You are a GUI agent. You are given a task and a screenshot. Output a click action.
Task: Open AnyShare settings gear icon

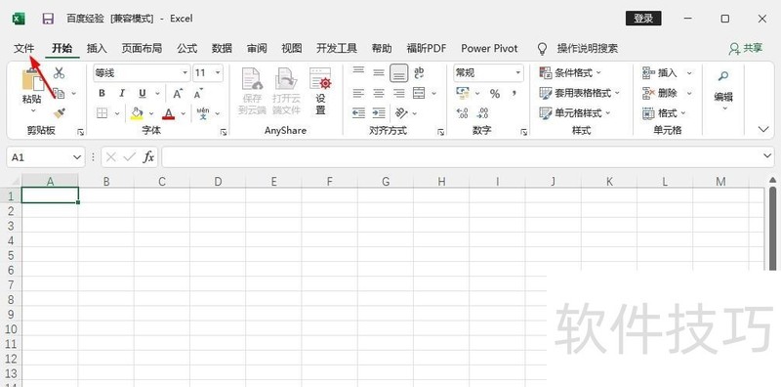[320, 79]
